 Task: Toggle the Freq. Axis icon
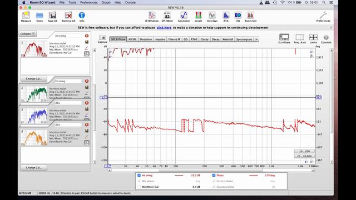300,37
